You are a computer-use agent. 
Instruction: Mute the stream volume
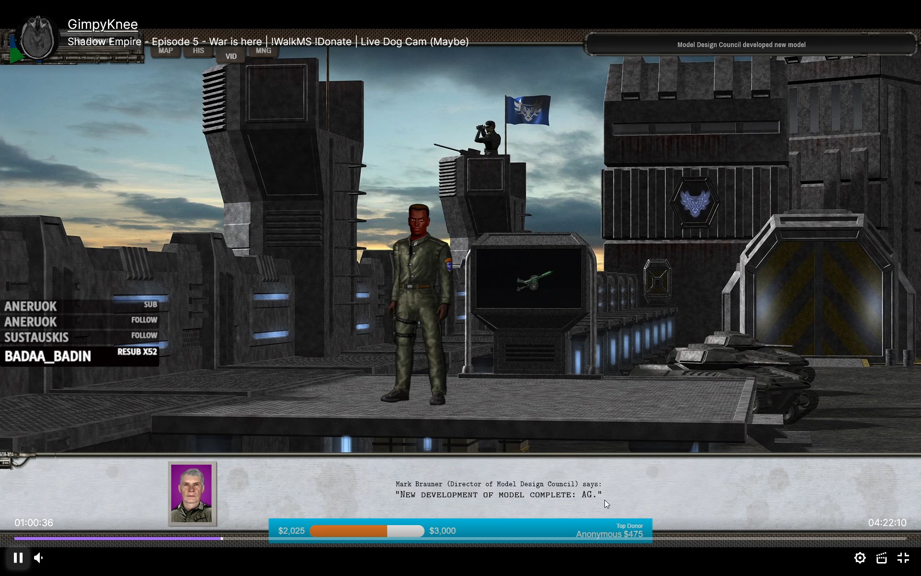(x=39, y=558)
